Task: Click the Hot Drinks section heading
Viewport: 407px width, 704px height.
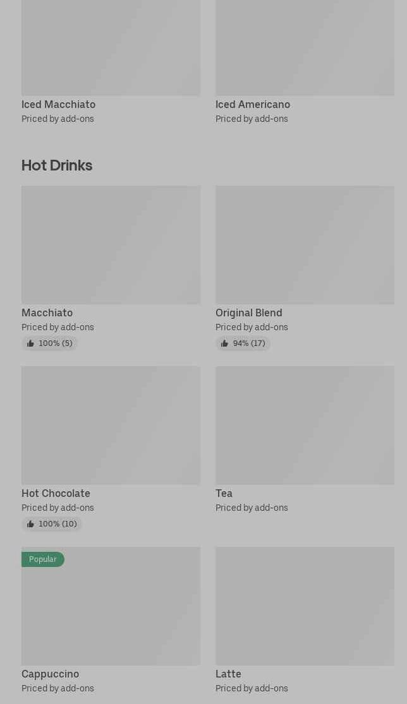Action: 57,165
